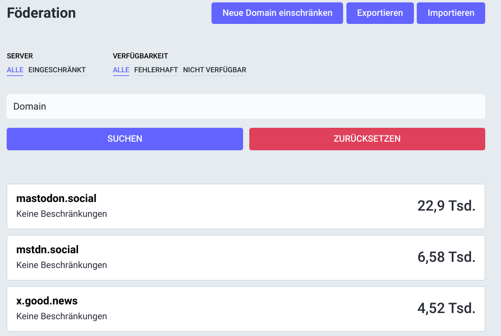Filter servers by Eingeschränkt
Screen dimensions: 501x336
[x=57, y=70]
